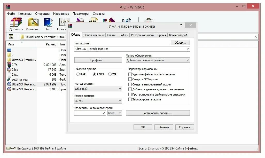Click WinRAR icon in main title bar
The height and width of the screenshot is (158, 265).
8,7
